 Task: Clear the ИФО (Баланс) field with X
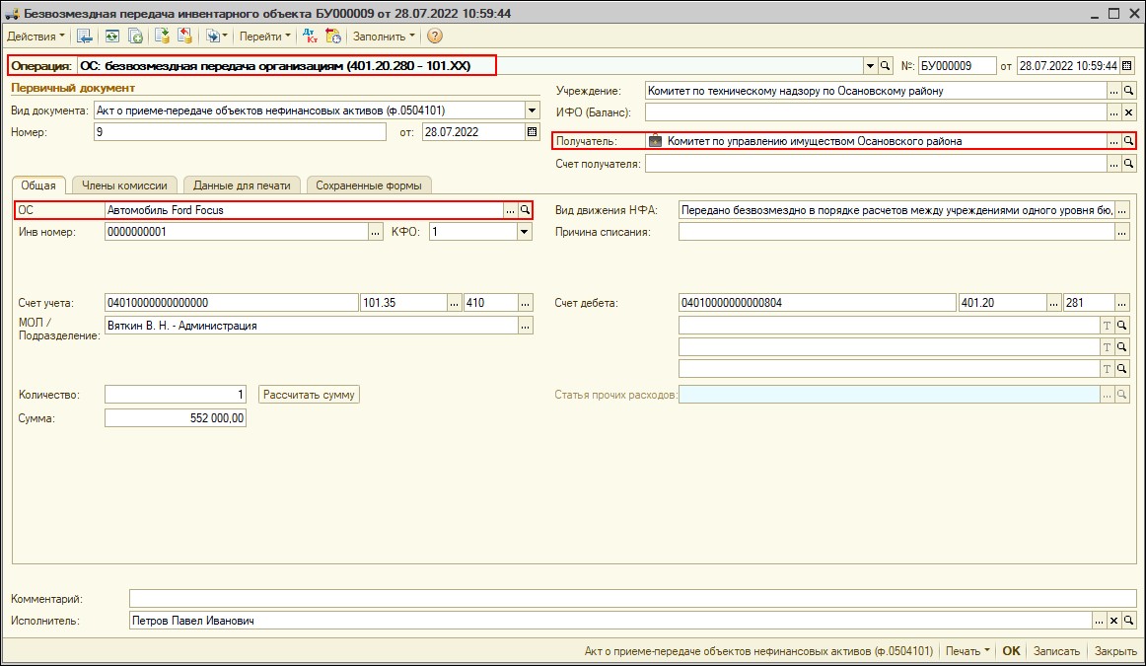(x=1128, y=112)
